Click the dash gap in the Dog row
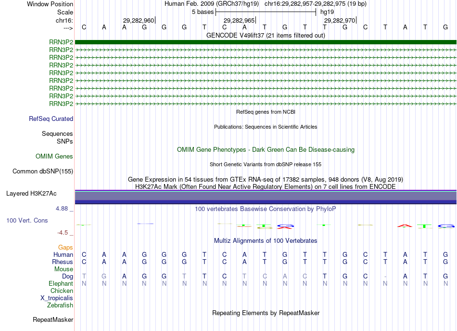 [385, 277]
